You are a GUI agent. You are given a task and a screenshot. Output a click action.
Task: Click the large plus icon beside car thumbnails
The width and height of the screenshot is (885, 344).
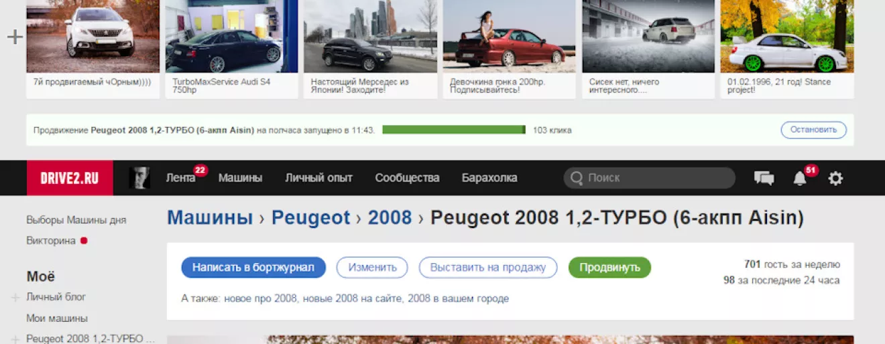[15, 37]
